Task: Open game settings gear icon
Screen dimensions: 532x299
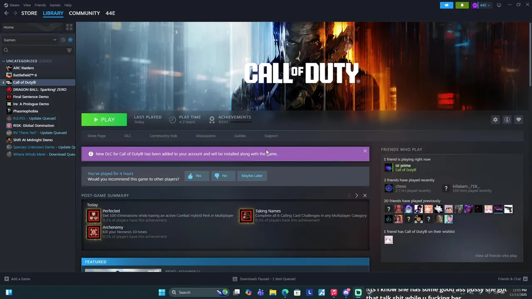Action: point(495,120)
